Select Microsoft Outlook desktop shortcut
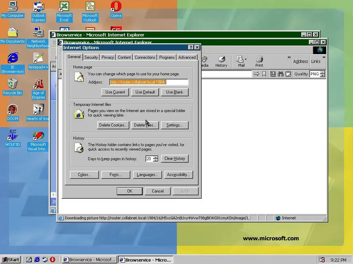Viewport: 353px width, 264px height. click(90, 12)
